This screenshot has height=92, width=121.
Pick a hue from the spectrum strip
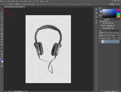tap(118, 13)
